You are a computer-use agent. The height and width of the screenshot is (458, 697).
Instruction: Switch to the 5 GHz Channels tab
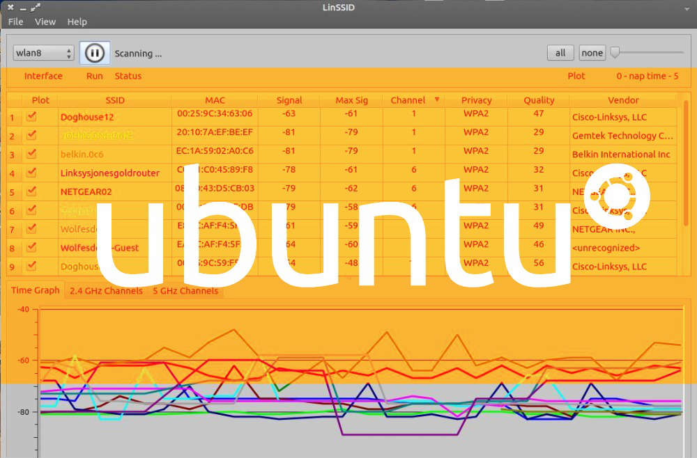(x=185, y=291)
